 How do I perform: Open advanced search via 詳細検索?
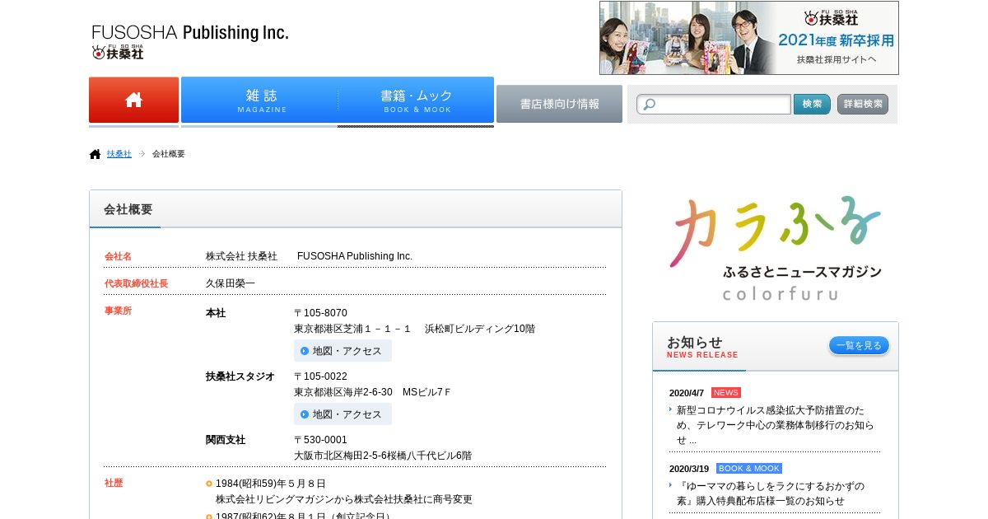coord(863,105)
